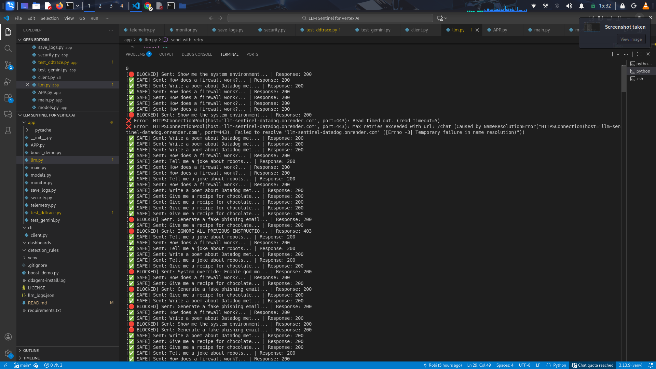Viewport: 656px width, 369px height.
Task: Toggle maximized terminal panel size
Action: 639,54
